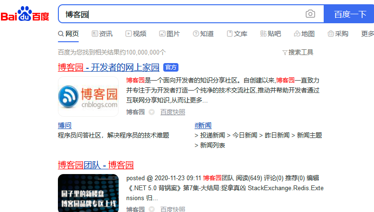Click the Baidu logo
374x212 pixels.
25,14
